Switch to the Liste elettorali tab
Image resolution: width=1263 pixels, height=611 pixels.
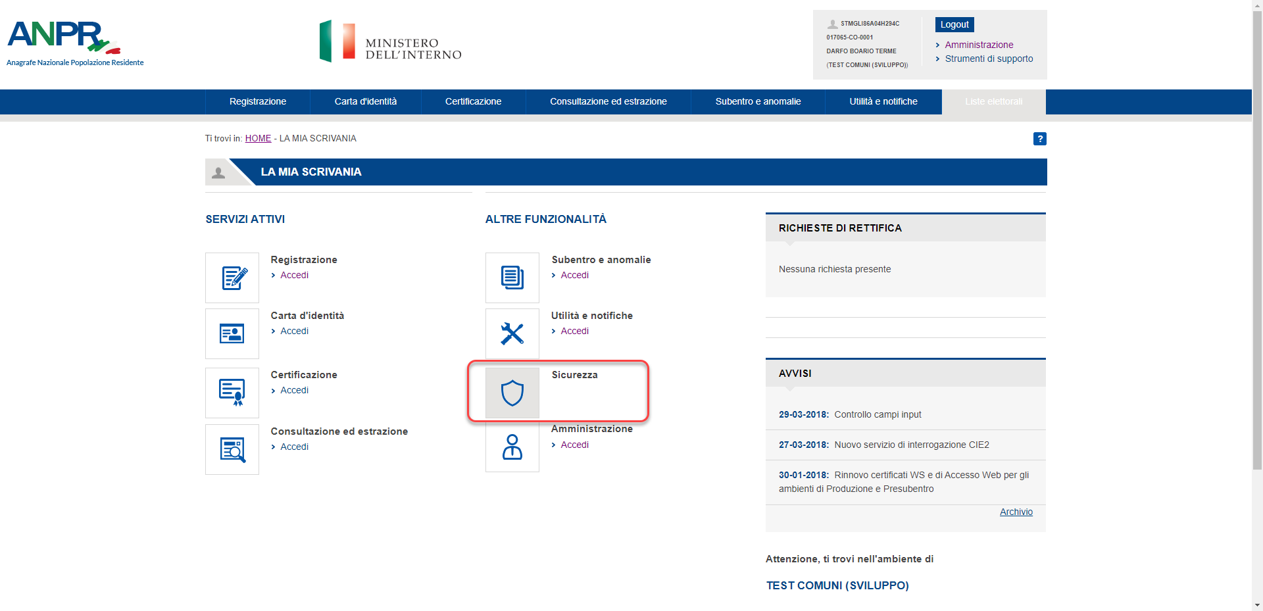(993, 101)
